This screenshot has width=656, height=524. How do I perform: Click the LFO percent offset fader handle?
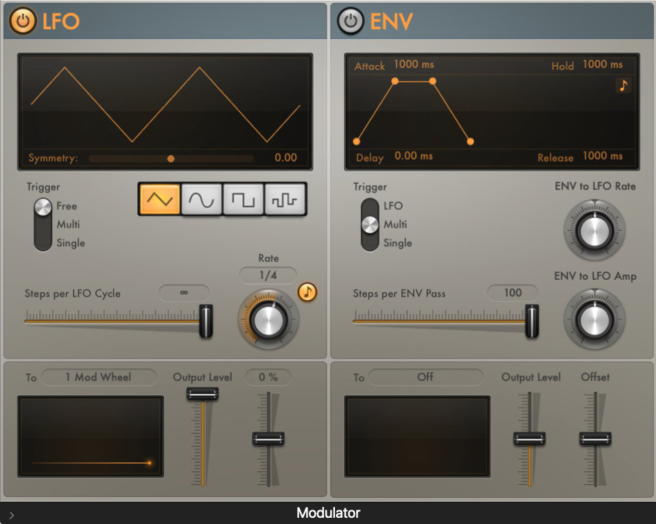(268, 438)
